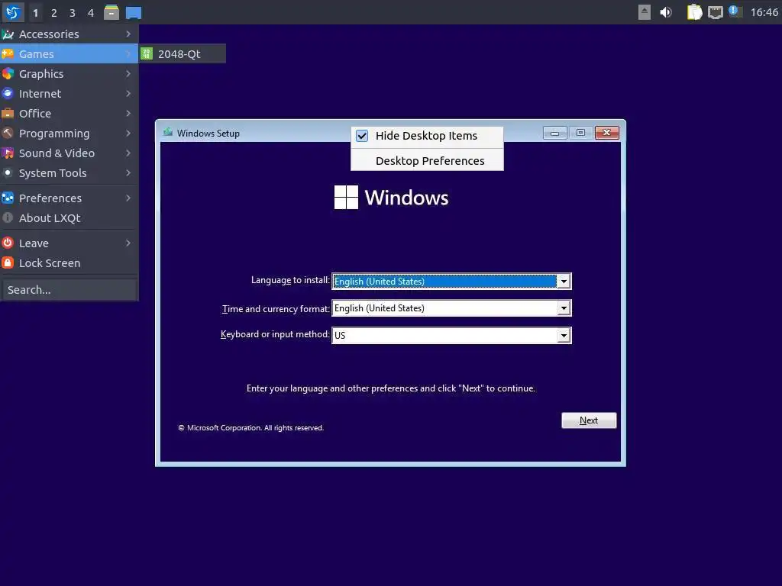Select the Sound & Video menu entry
Image resolution: width=782 pixels, height=586 pixels.
click(69, 153)
